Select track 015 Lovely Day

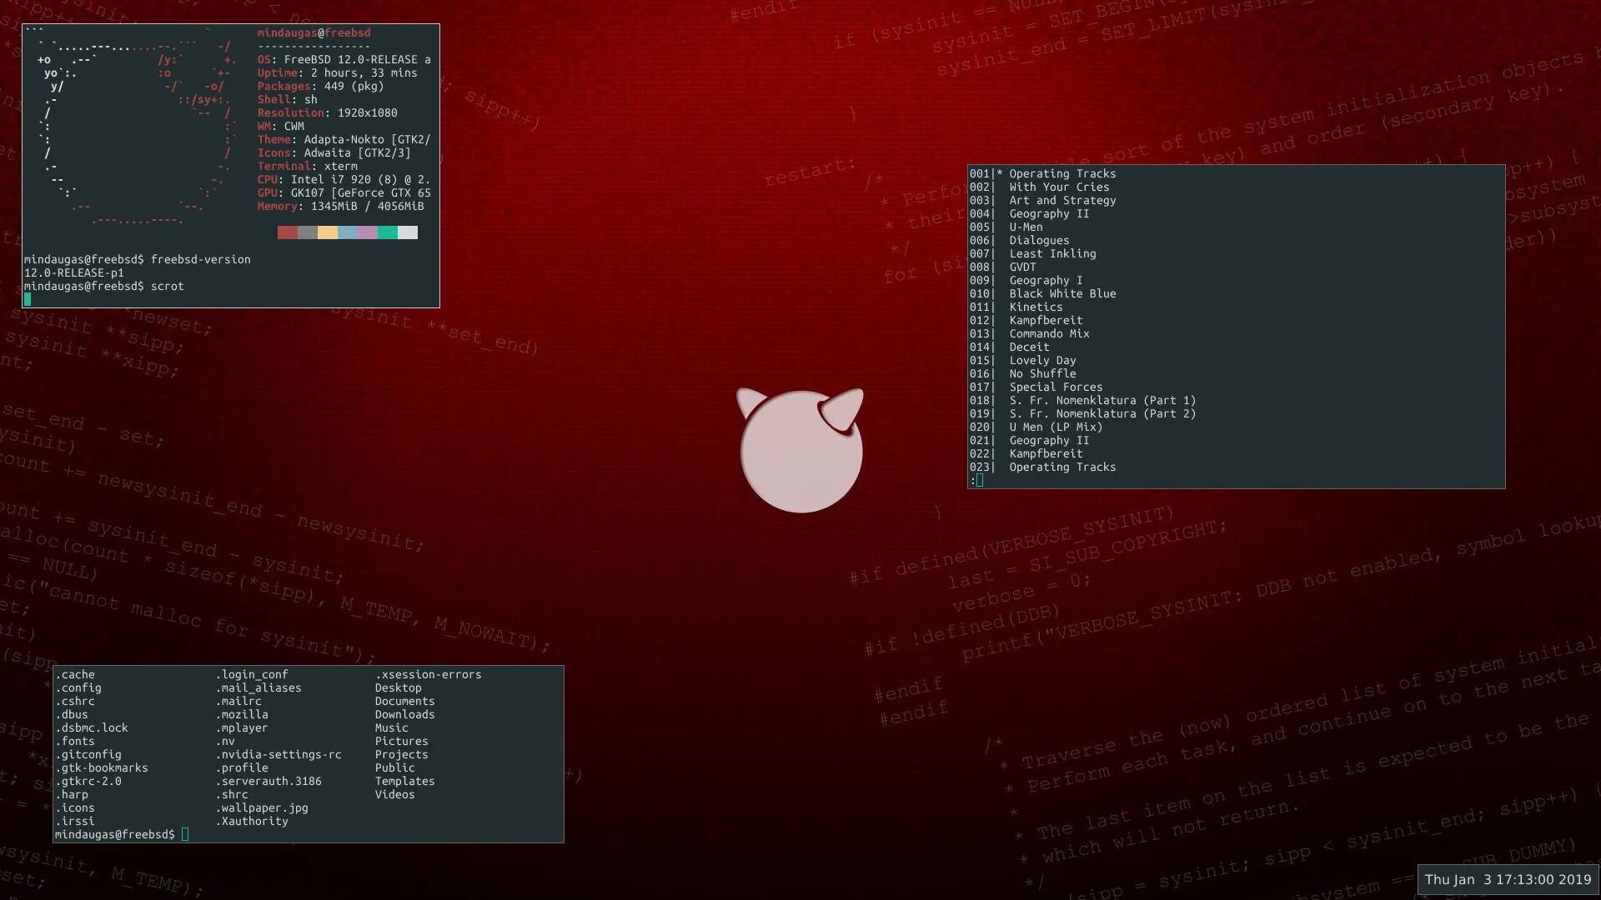pos(1022,361)
